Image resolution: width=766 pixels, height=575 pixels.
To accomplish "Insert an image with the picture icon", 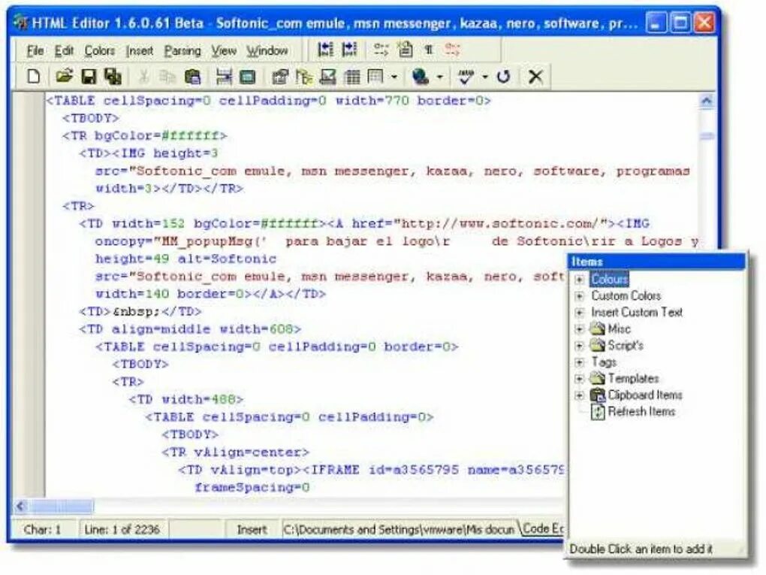I will coord(327,76).
